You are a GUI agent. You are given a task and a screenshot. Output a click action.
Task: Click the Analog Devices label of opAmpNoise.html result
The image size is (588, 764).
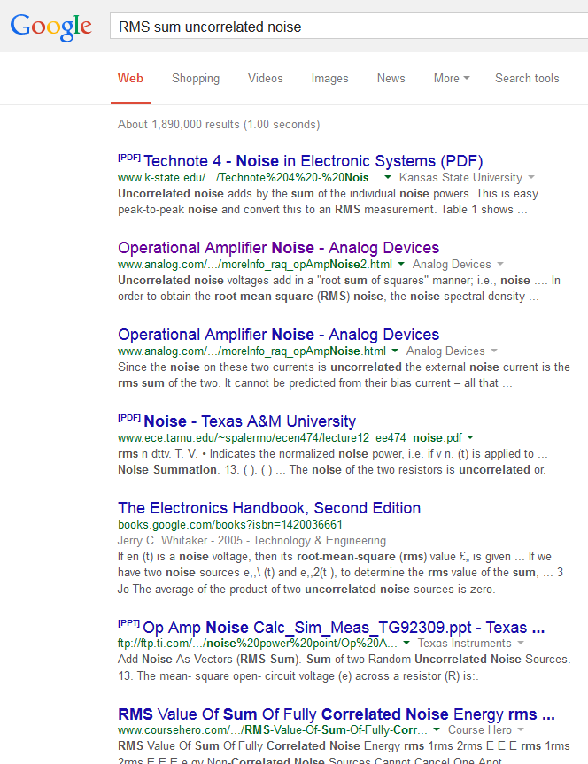(445, 351)
